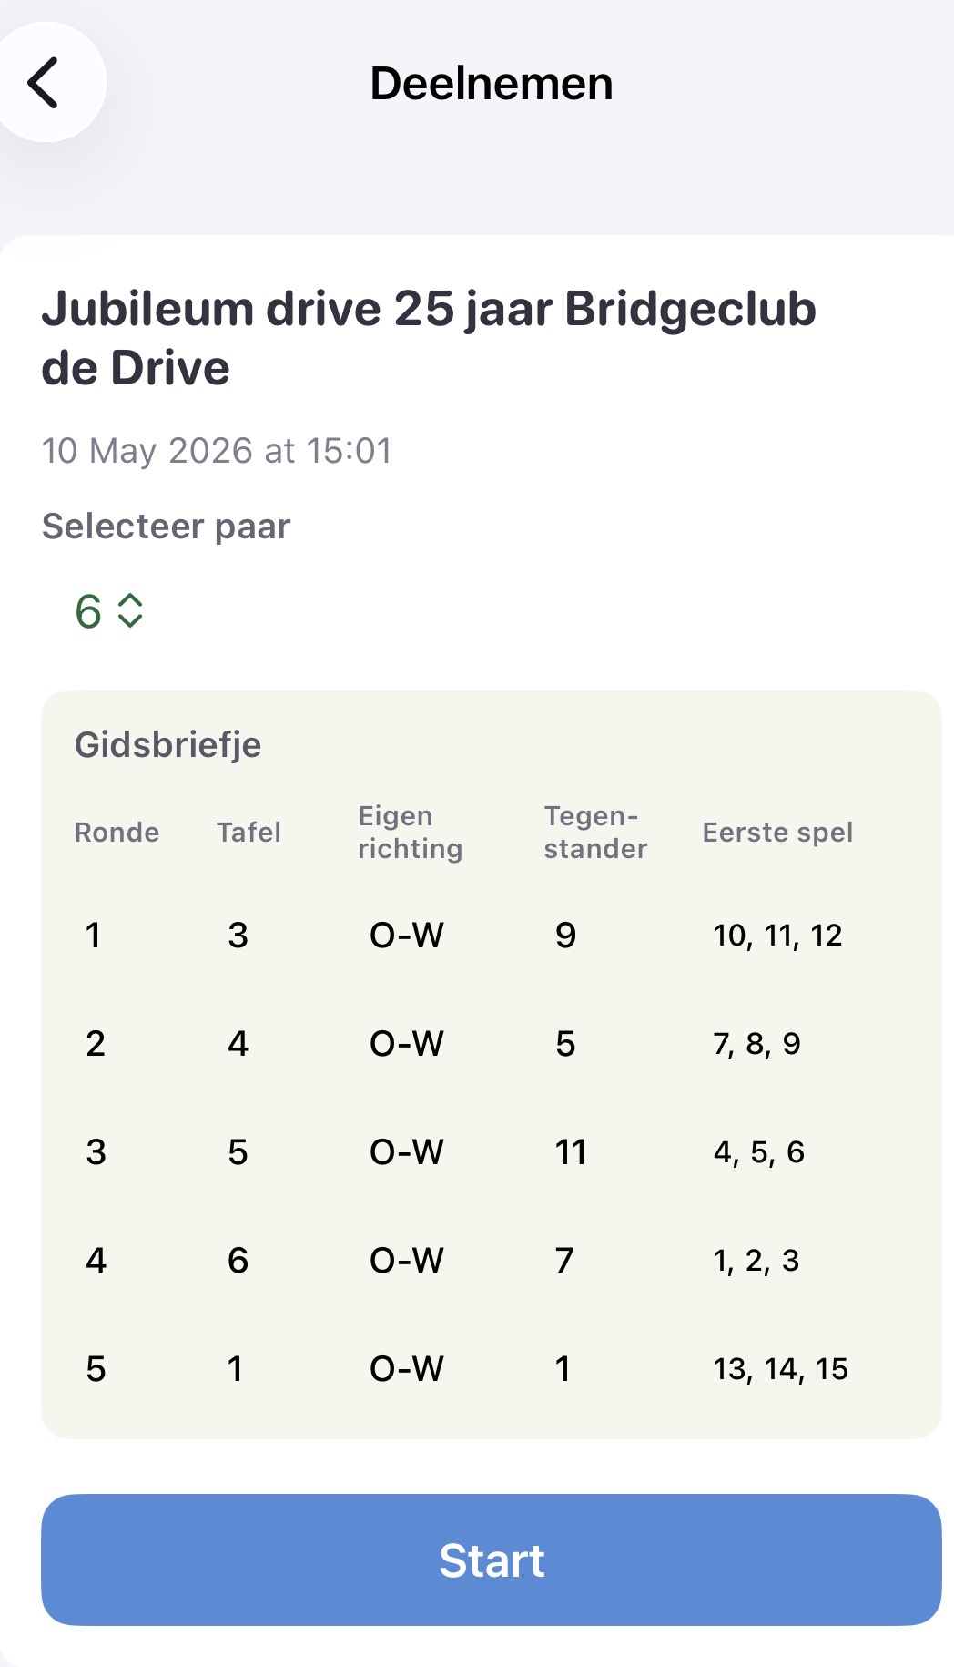Open the pair selector showing 6
The width and height of the screenshot is (954, 1667).
tap(108, 610)
